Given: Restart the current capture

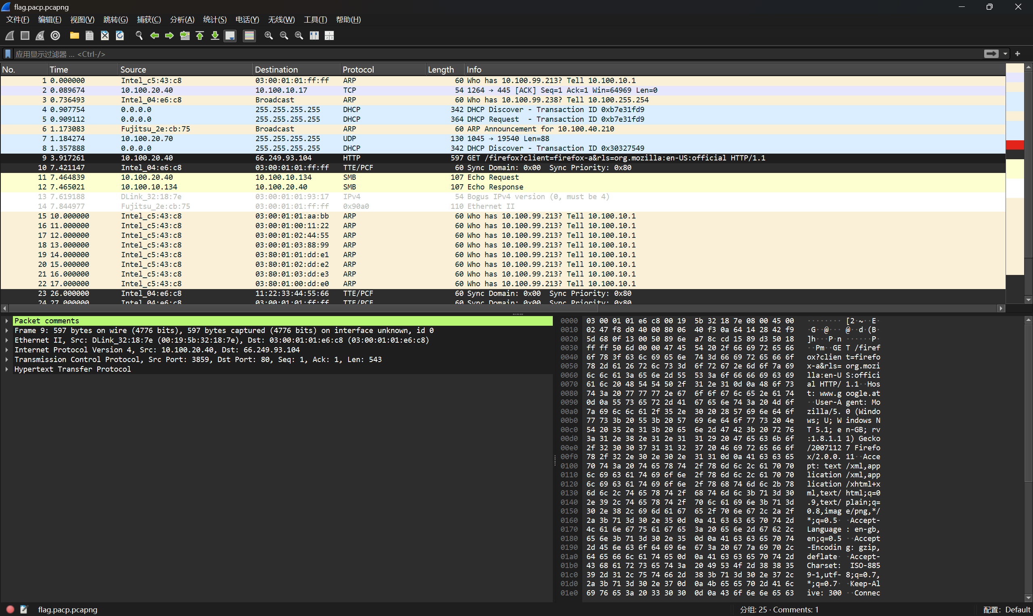Looking at the screenshot, I should tap(40, 36).
